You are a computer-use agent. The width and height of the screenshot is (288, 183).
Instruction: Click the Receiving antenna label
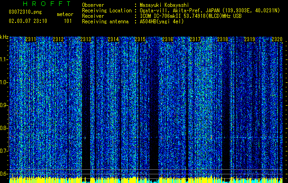(105, 22)
